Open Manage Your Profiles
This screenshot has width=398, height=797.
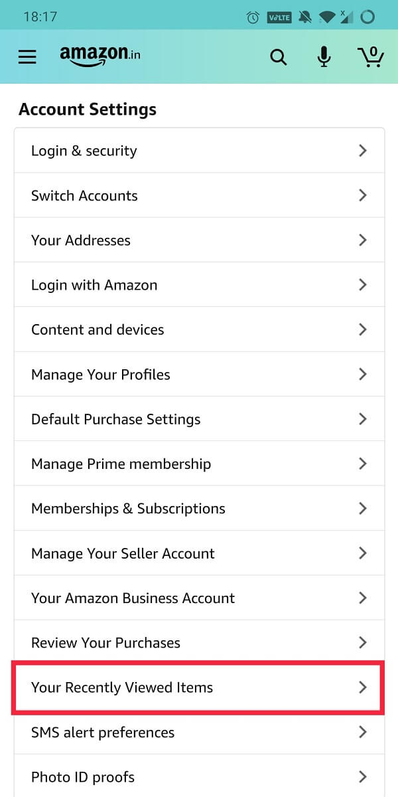100,374
